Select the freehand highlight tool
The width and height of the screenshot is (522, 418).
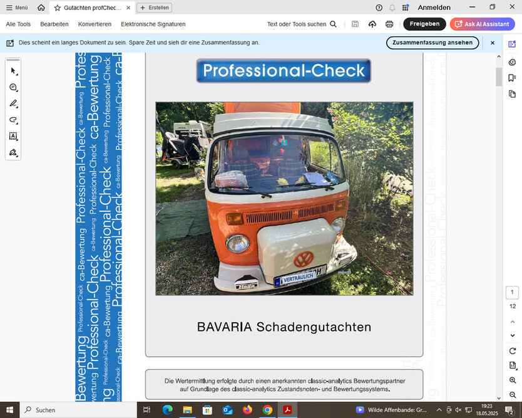point(13,120)
